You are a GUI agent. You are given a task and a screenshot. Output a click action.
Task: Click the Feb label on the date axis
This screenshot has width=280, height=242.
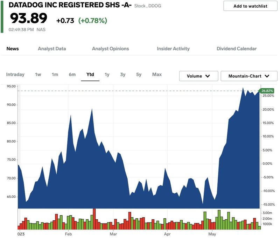coord(68,234)
